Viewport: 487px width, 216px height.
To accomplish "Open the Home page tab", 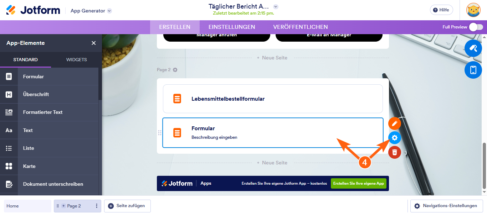I will coord(28,206).
